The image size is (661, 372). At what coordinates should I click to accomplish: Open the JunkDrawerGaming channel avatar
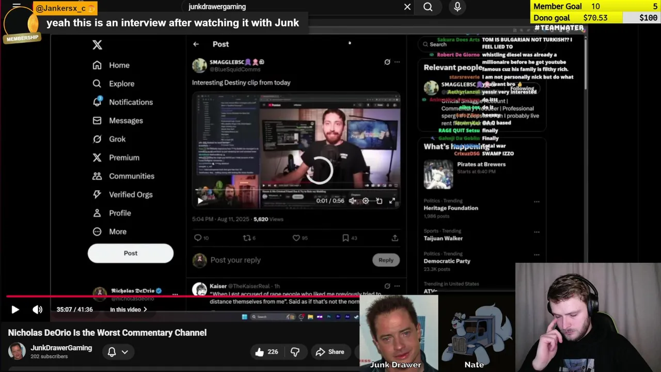point(17,351)
